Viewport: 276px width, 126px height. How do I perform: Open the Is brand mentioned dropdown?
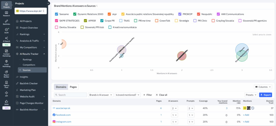(127, 95)
